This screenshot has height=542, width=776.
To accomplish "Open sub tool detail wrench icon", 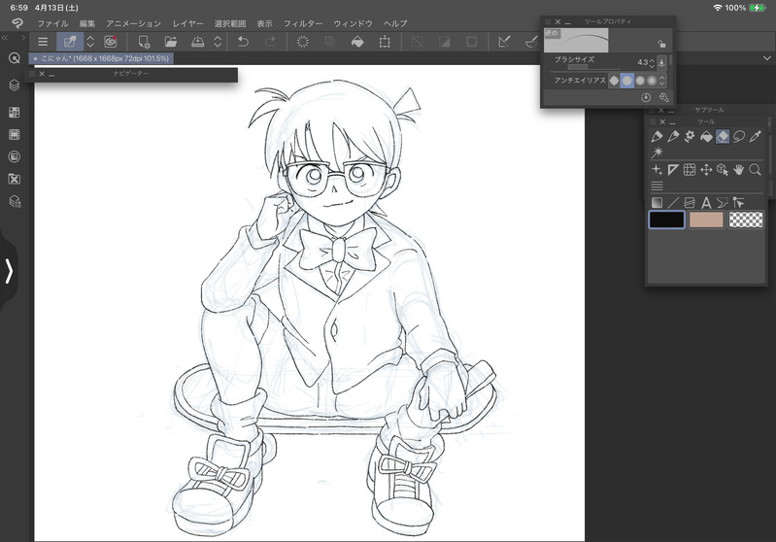I will pyautogui.click(x=663, y=97).
